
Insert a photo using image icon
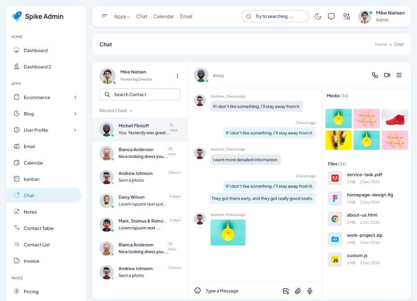pos(286,291)
